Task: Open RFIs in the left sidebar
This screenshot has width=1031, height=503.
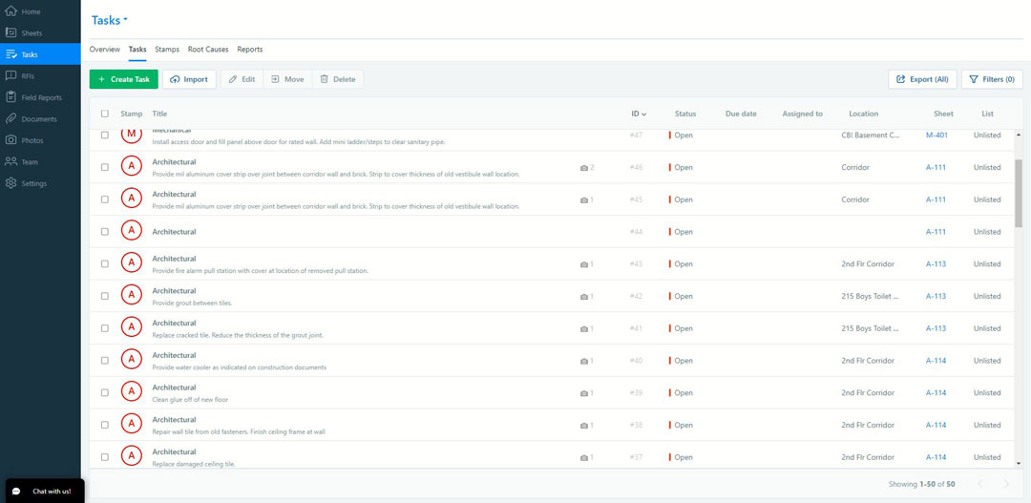Action: point(28,75)
